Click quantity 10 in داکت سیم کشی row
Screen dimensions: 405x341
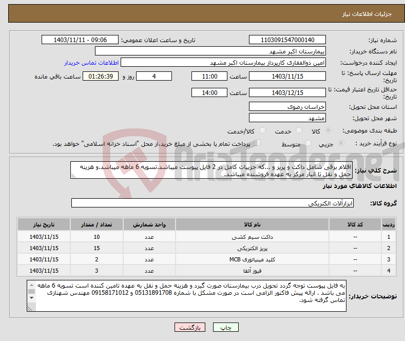pyautogui.click(x=97, y=237)
